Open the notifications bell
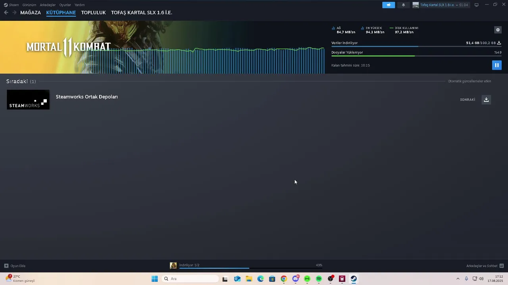Viewport: 508px width, 285px height. click(404, 5)
